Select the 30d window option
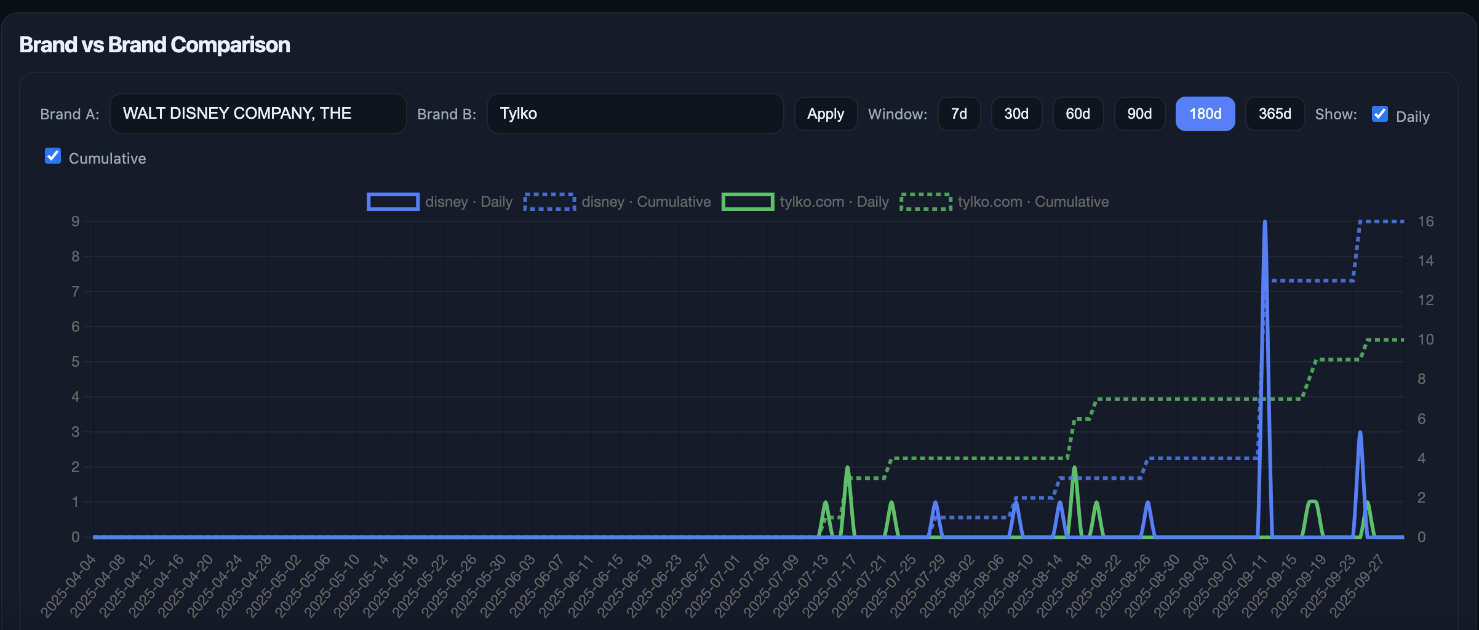Screen dimensions: 1479x630 [1016, 114]
